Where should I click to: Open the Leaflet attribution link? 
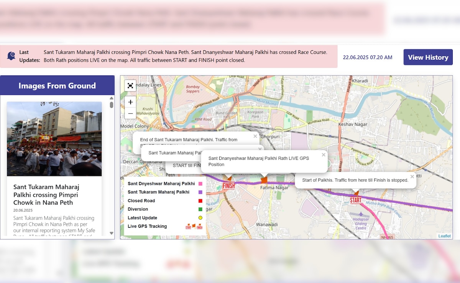444,236
